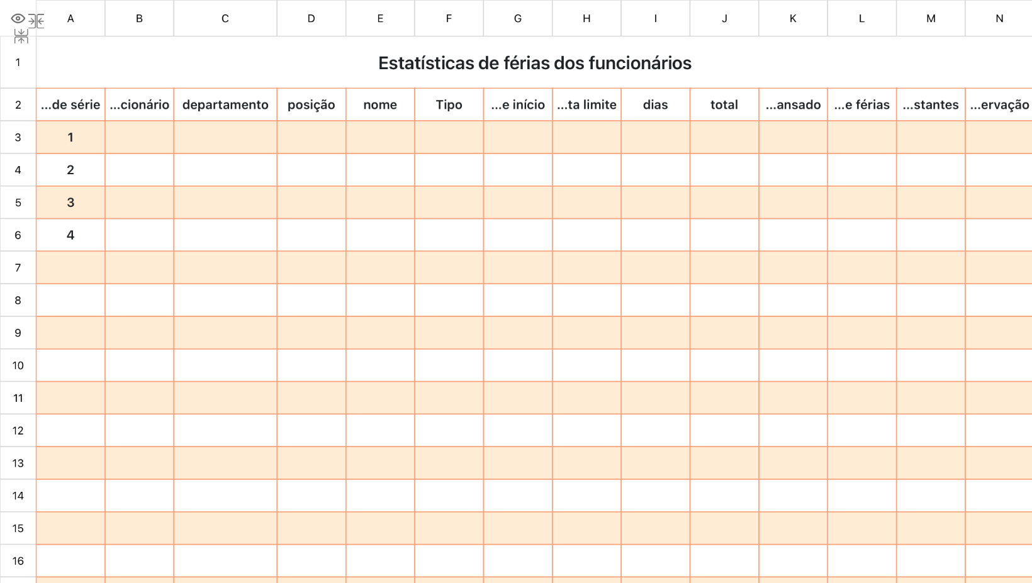Select cell containing serial number 4
The width and height of the screenshot is (1032, 583).
coord(70,235)
